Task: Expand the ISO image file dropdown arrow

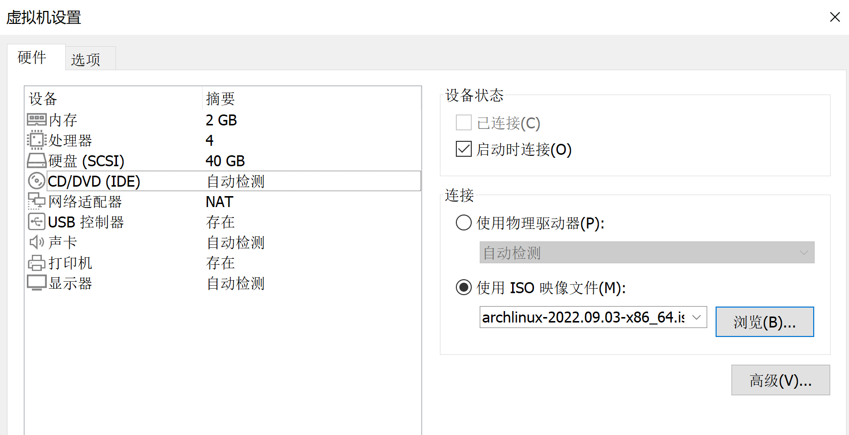Action: (x=697, y=317)
